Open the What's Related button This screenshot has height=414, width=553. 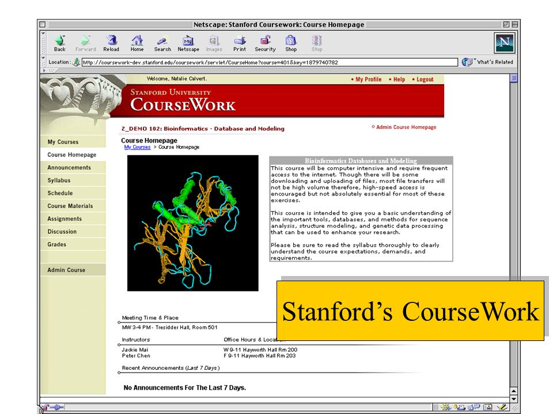[488, 62]
